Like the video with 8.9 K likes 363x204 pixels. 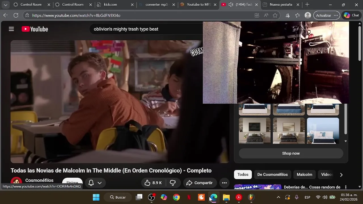pyautogui.click(x=153, y=183)
